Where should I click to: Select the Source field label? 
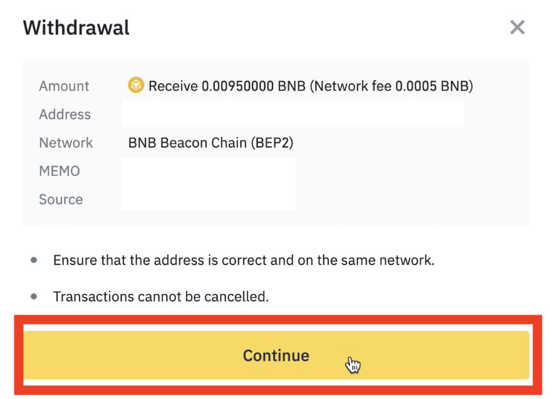coord(61,199)
